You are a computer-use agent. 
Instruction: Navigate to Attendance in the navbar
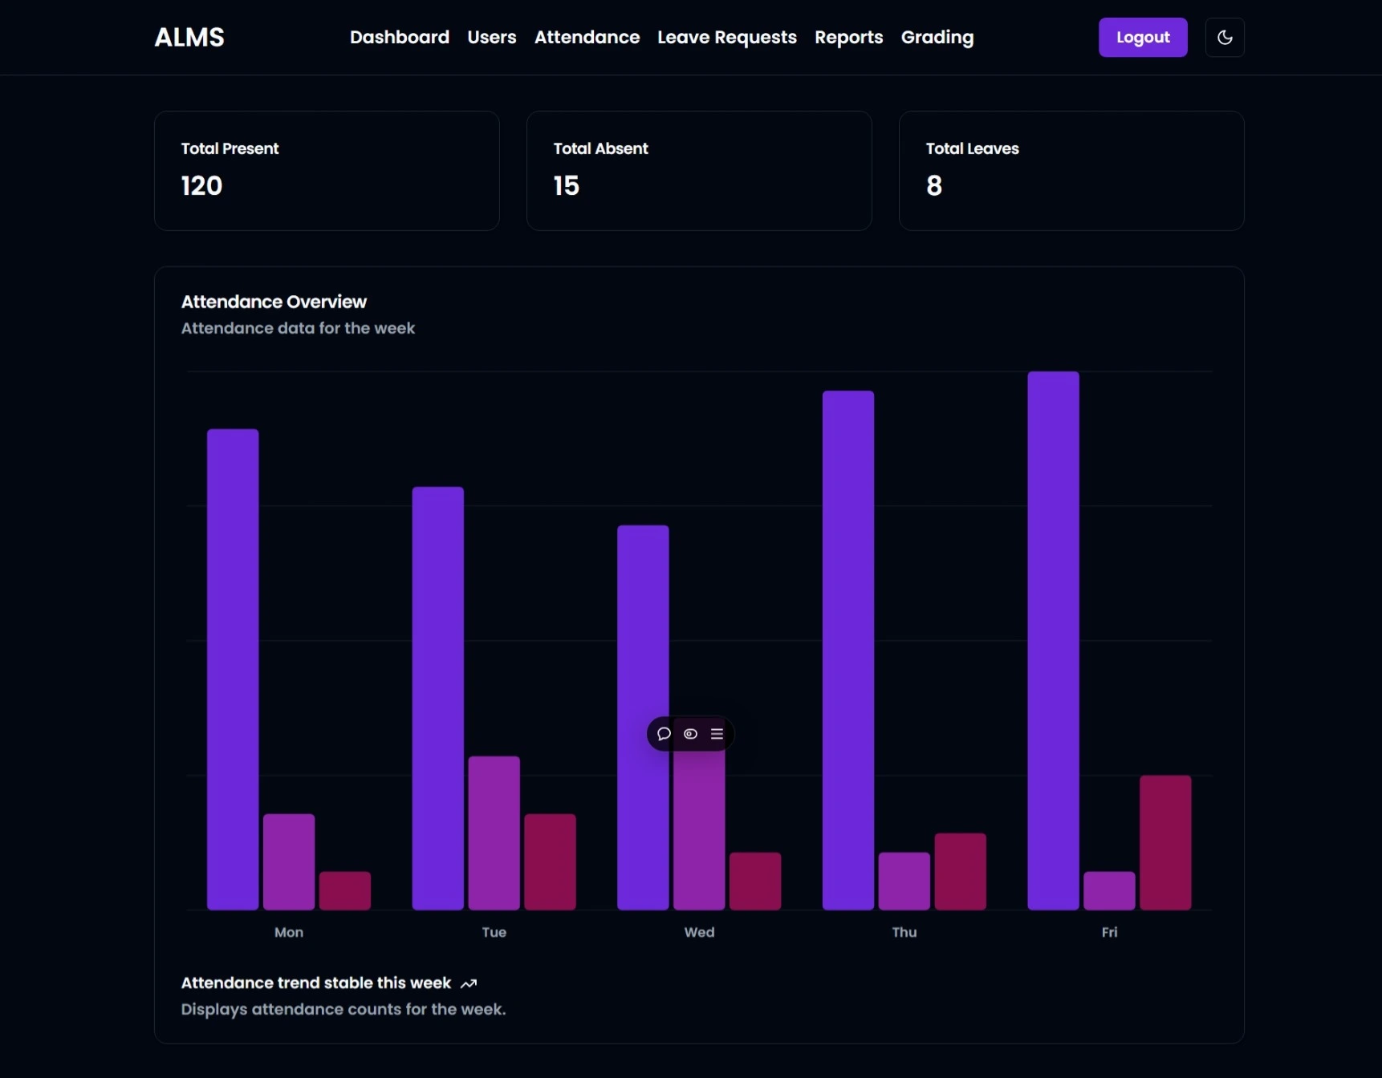point(587,38)
